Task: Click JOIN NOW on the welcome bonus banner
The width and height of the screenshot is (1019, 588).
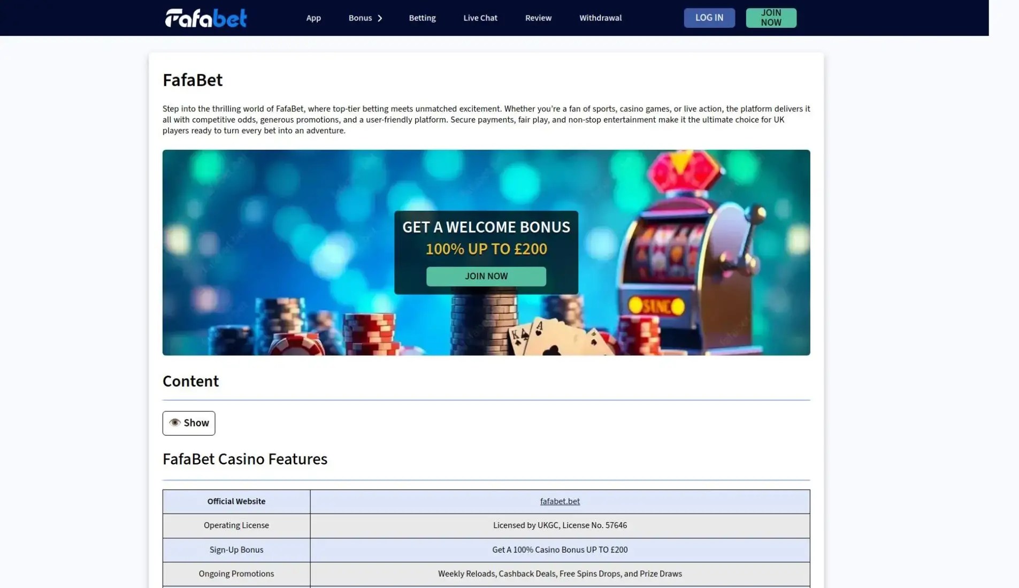Action: coord(486,276)
